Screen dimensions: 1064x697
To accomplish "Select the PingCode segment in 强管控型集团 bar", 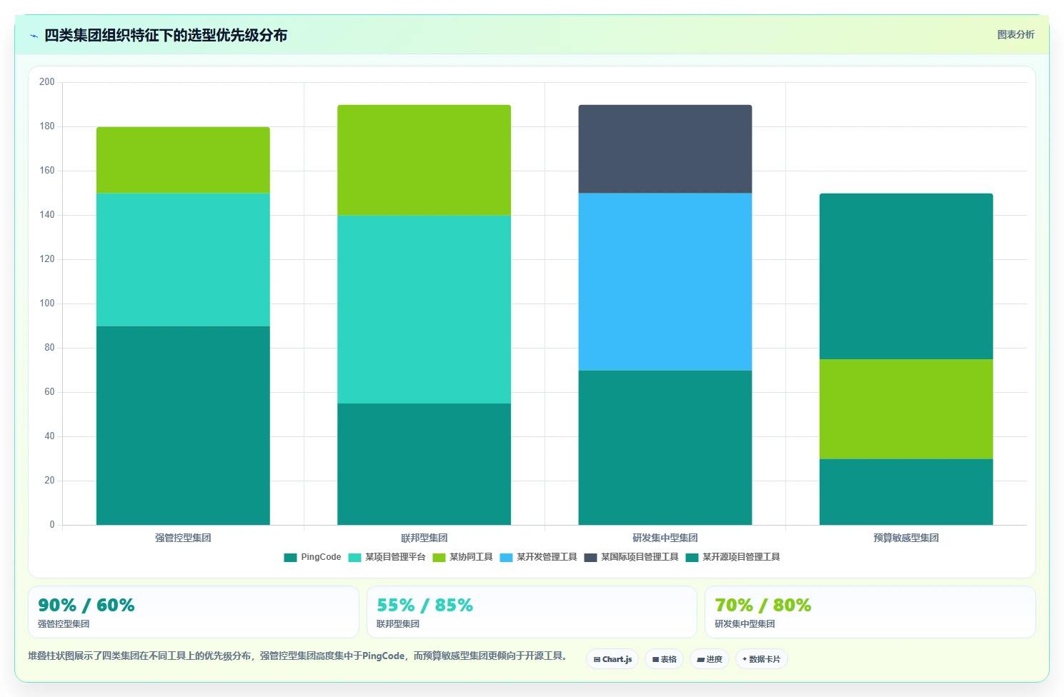I will 183,426.
